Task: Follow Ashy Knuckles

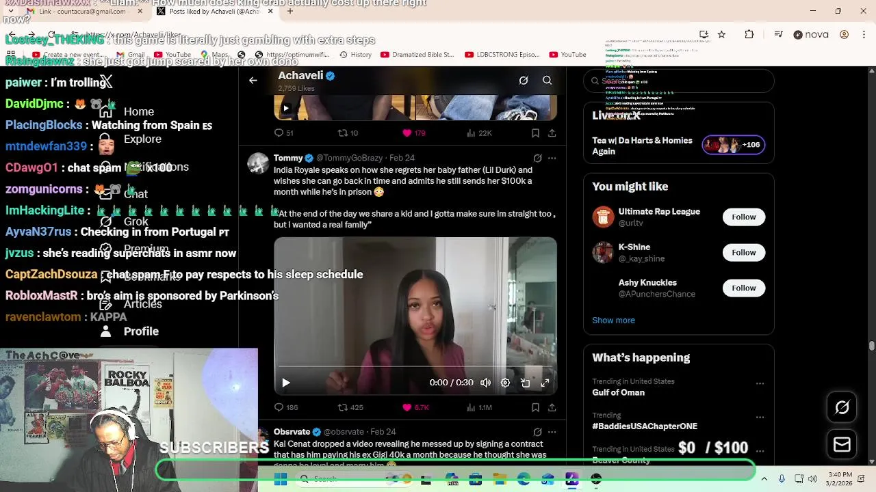Action: tap(743, 288)
